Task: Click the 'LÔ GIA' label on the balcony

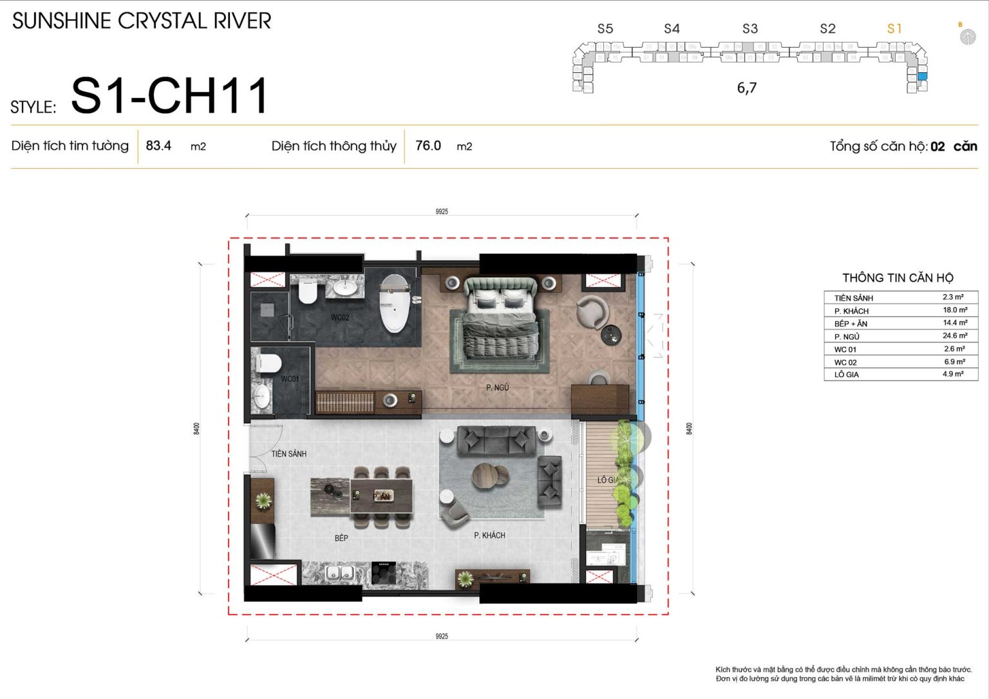Action: pyautogui.click(x=607, y=480)
